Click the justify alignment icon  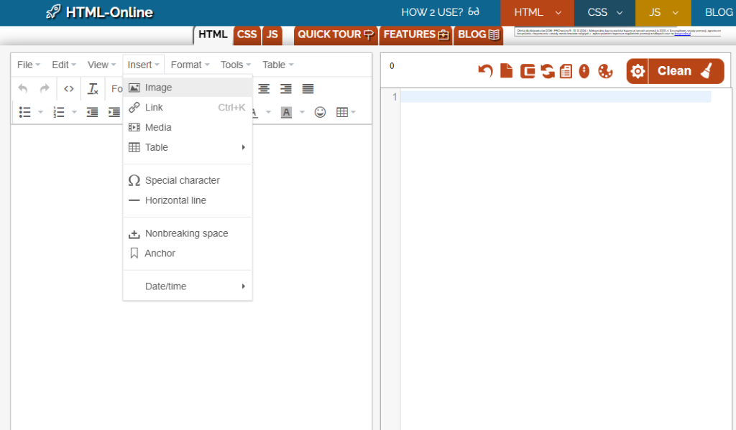point(308,89)
